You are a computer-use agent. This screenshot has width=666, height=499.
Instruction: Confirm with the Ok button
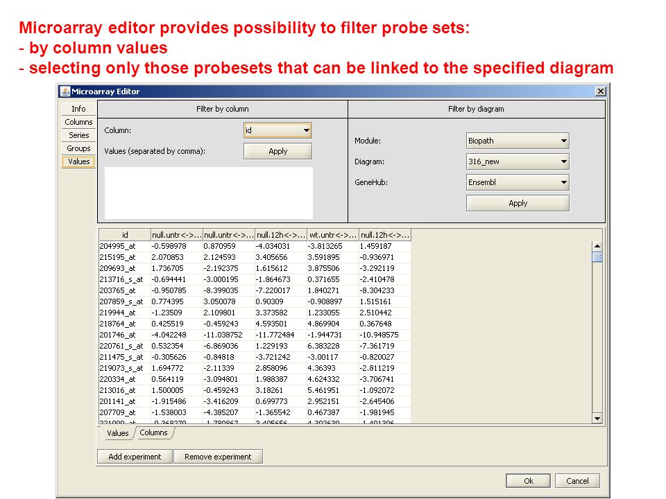[x=529, y=481]
